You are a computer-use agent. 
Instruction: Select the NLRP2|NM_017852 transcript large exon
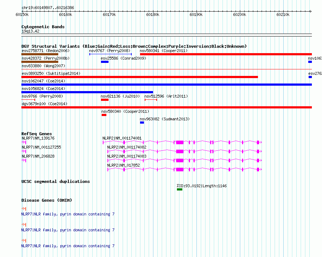tap(180, 170)
